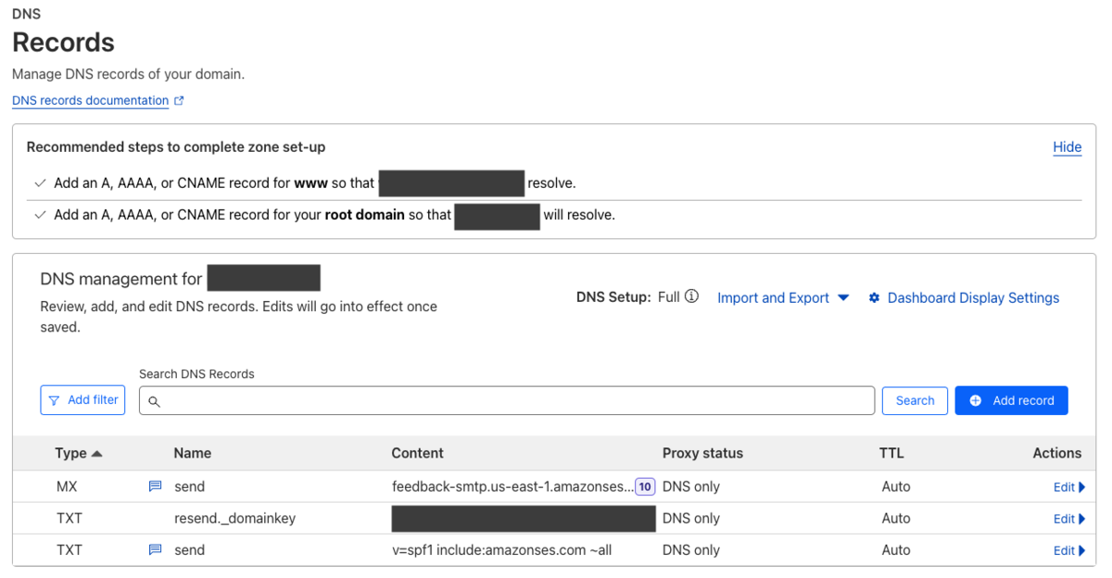Expand Edit for resend._domainkey record
Image resolution: width=1112 pixels, height=578 pixels.
click(1068, 519)
